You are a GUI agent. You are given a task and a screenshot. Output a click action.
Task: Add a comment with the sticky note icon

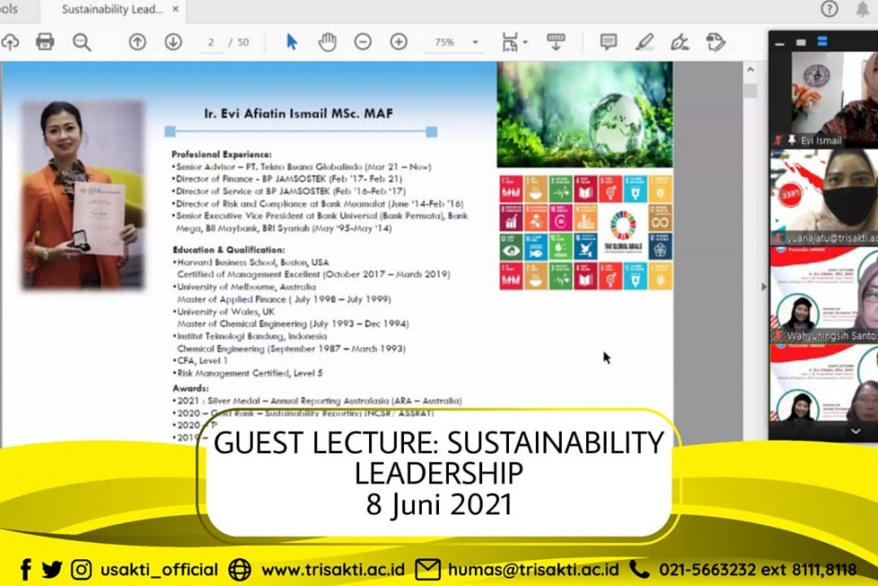(608, 42)
